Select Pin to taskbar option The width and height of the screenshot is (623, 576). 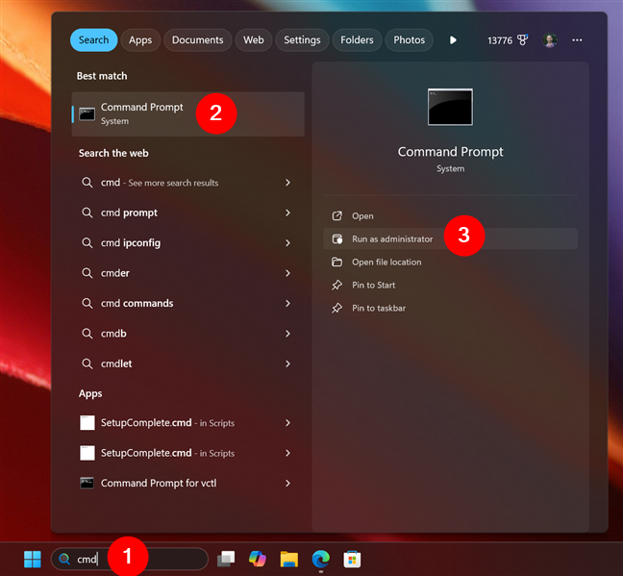[379, 308]
